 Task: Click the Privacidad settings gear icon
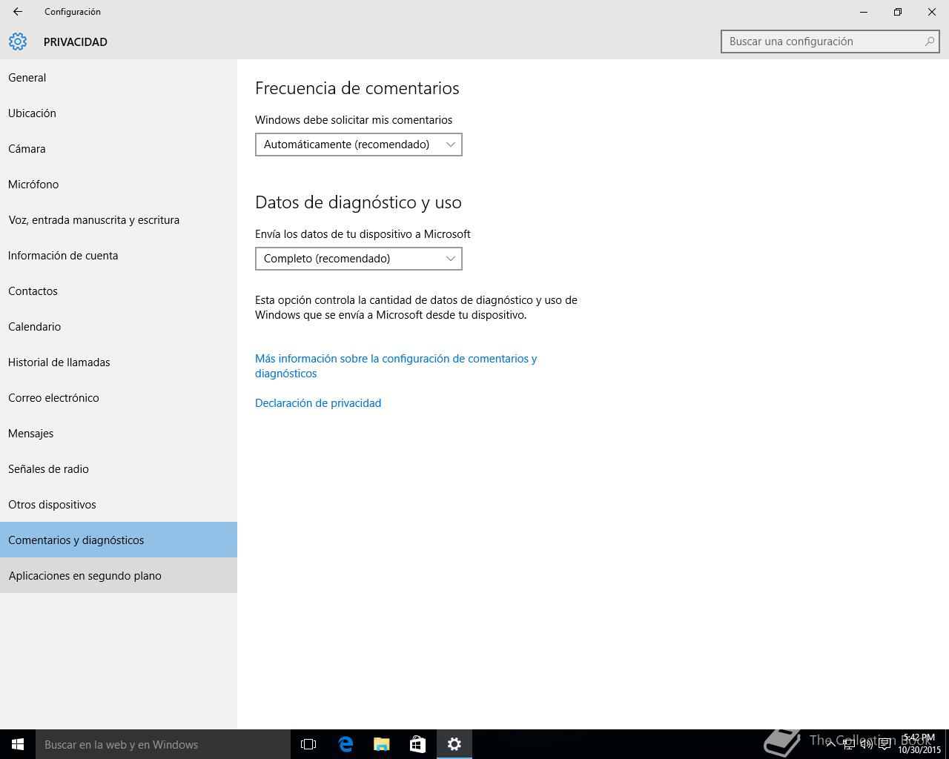coord(18,42)
